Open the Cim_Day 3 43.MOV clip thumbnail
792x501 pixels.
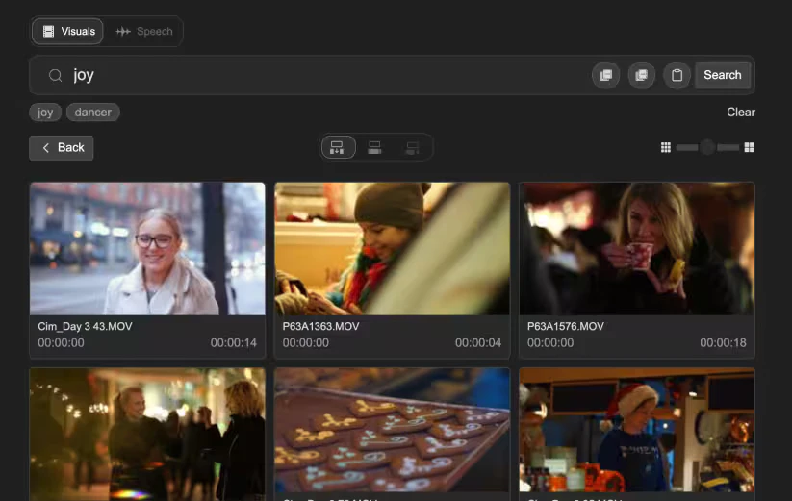[147, 249]
